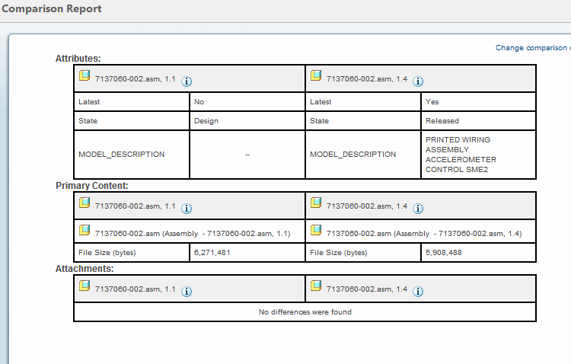Click info icon for 1.1 in Attributes
The width and height of the screenshot is (571, 364).
[x=187, y=81]
